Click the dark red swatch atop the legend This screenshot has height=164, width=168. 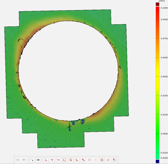157,4
